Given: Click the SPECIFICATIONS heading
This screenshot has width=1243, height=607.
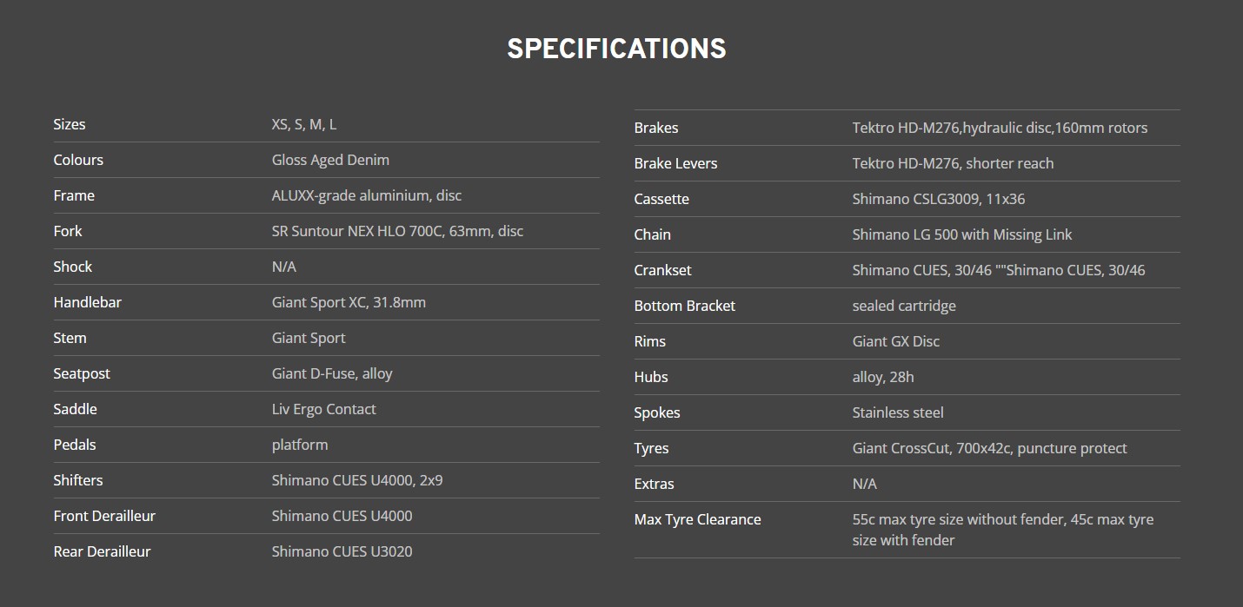Looking at the screenshot, I should click(x=616, y=49).
